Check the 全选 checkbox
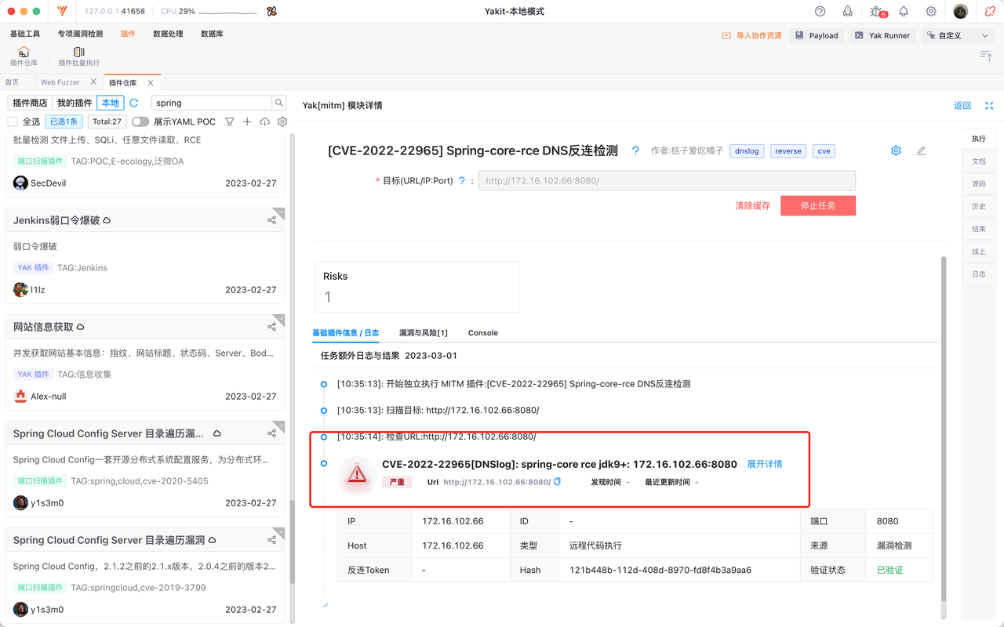The width and height of the screenshot is (1004, 627). tap(13, 121)
